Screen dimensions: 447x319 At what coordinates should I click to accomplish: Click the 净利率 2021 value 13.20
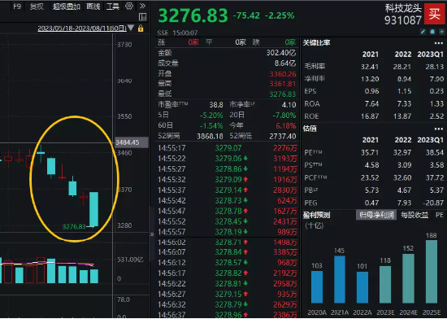[370, 79]
